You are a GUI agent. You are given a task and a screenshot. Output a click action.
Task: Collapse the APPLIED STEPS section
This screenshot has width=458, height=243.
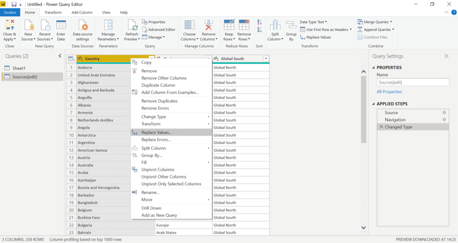[374, 104]
